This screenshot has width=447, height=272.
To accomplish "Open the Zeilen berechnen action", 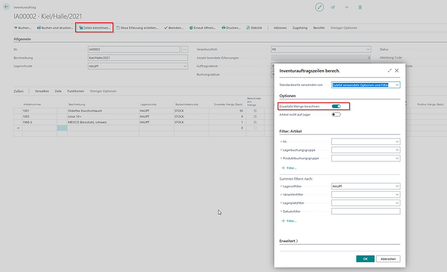I will coord(94,28).
